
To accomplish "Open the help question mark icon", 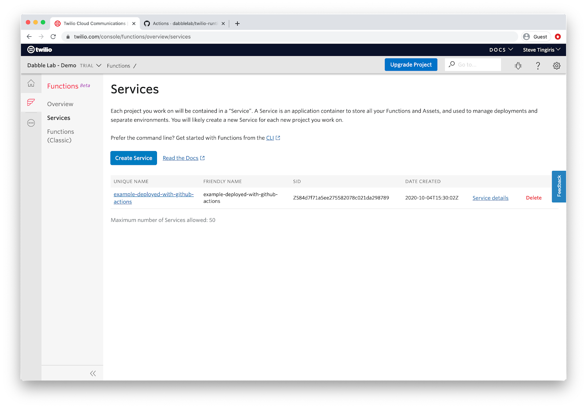I will click(x=538, y=66).
